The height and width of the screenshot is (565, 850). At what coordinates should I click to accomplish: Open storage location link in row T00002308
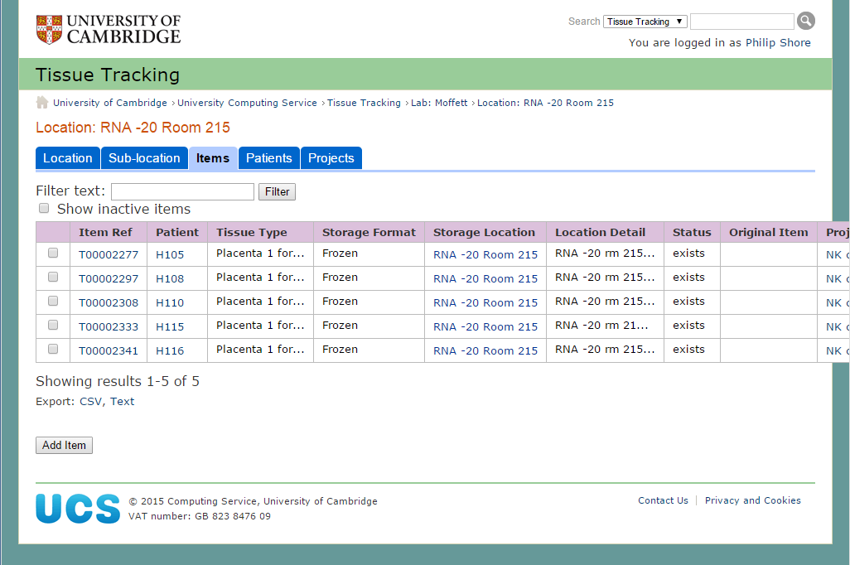click(485, 302)
